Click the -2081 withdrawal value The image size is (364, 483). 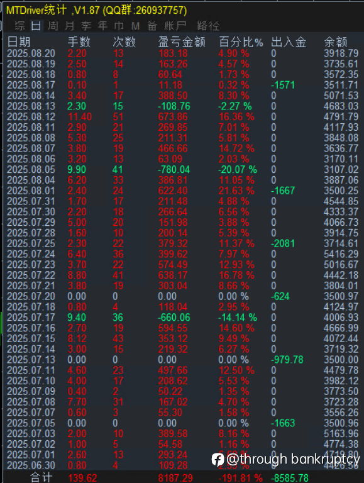tap(283, 243)
